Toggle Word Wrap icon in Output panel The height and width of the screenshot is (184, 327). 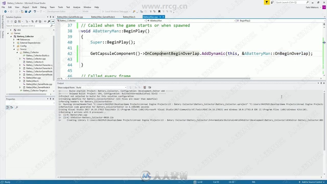coord(150,87)
